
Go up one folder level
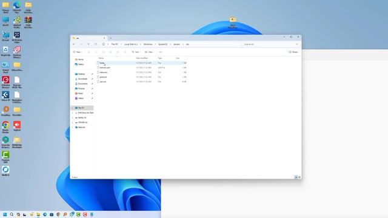(89, 44)
